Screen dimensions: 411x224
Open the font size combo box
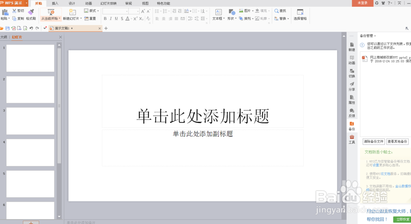[x=134, y=11]
